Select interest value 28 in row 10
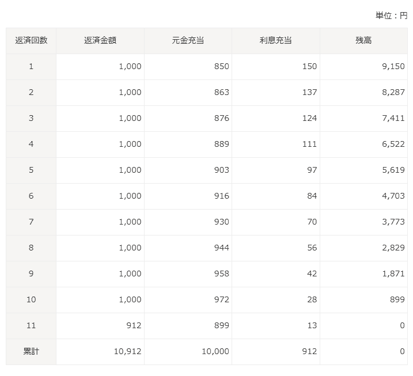413x376 pixels. point(312,299)
